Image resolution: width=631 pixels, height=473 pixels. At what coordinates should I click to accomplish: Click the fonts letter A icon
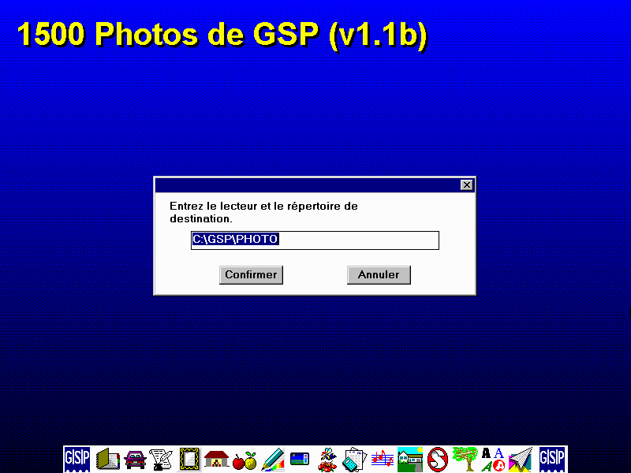[x=492, y=459]
